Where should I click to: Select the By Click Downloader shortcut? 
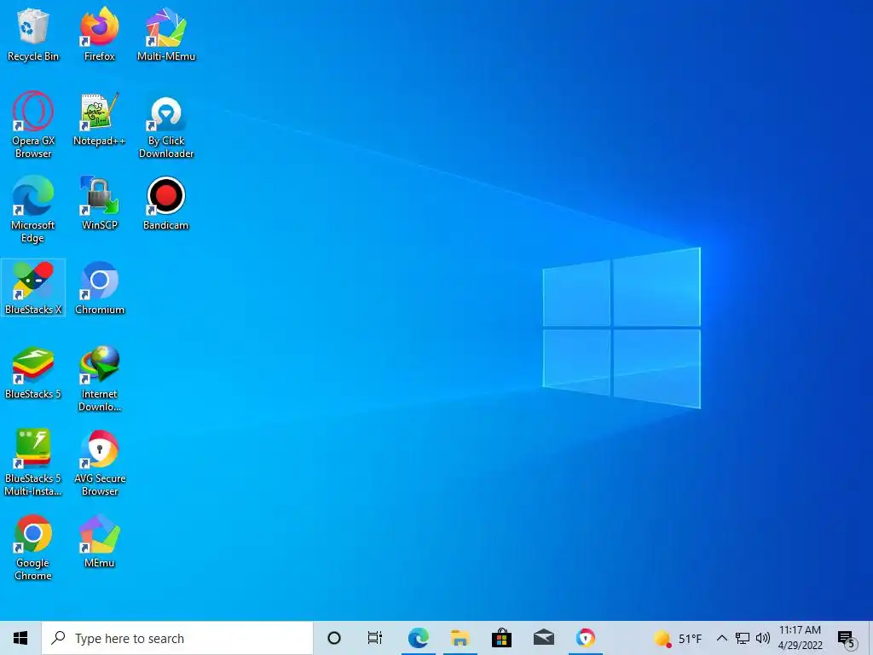click(166, 125)
